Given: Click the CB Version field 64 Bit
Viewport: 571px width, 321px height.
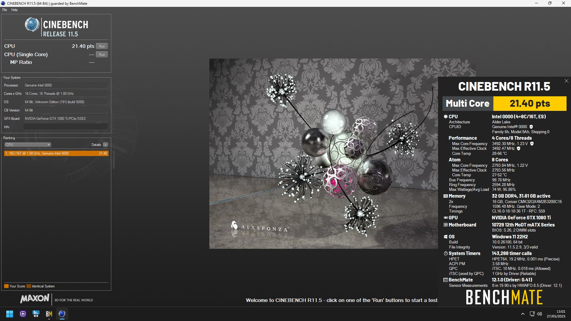Looking at the screenshot, I should point(65,110).
